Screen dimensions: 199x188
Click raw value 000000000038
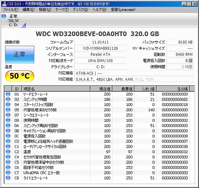tap(175, 147)
